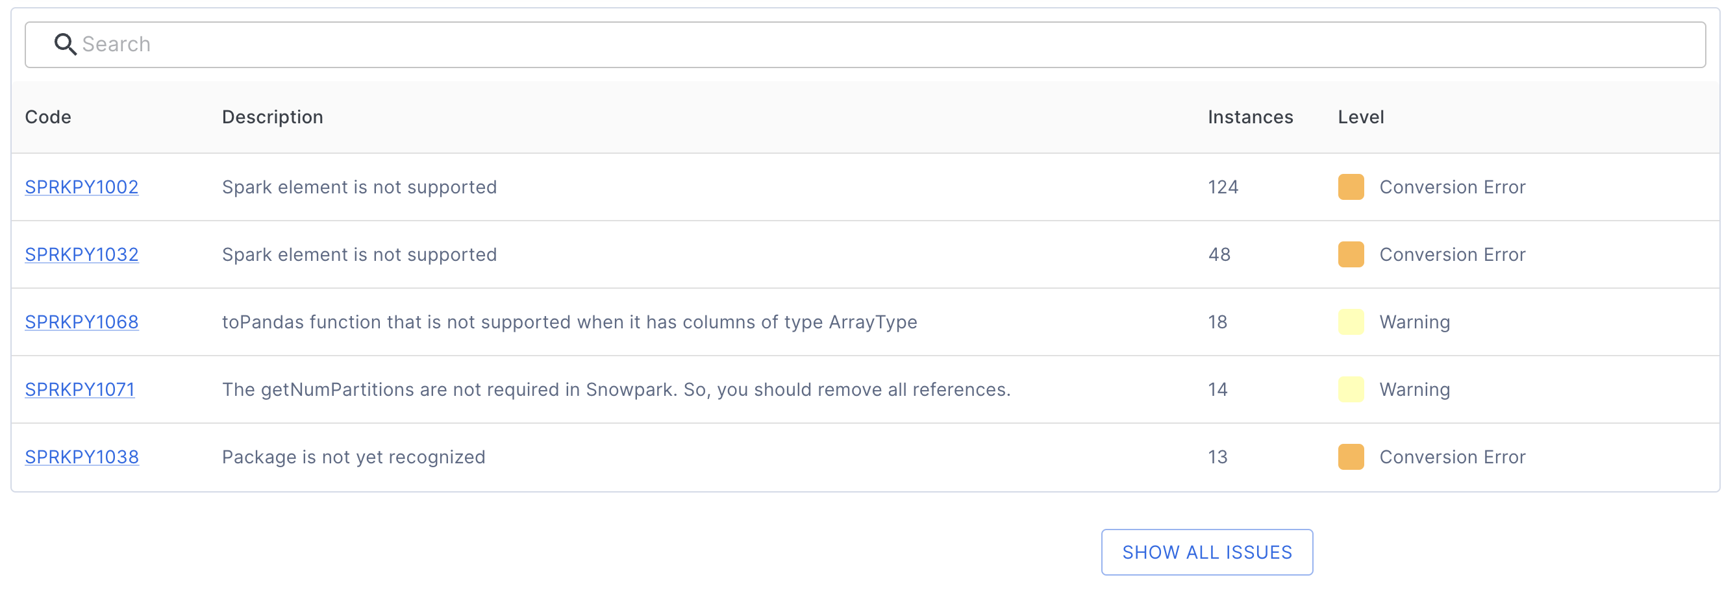This screenshot has width=1735, height=597.
Task: Type in the Search input field
Action: [x=875, y=44]
